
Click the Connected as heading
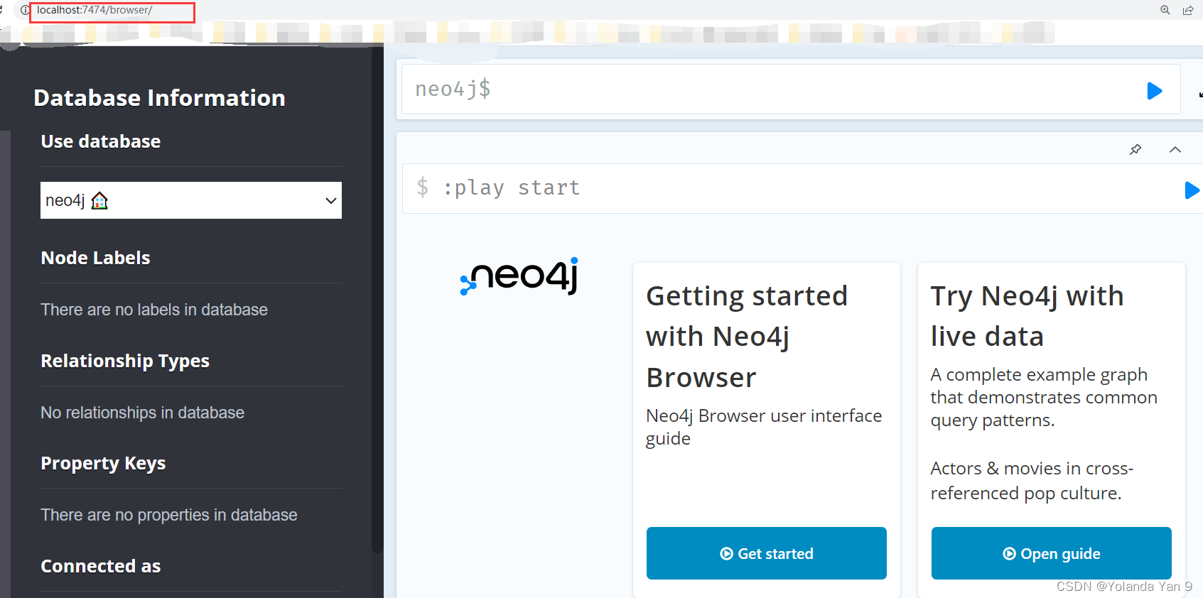[100, 566]
